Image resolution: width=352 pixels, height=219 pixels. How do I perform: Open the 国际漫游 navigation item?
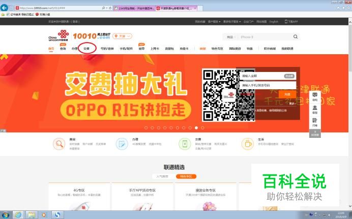[x=235, y=49]
